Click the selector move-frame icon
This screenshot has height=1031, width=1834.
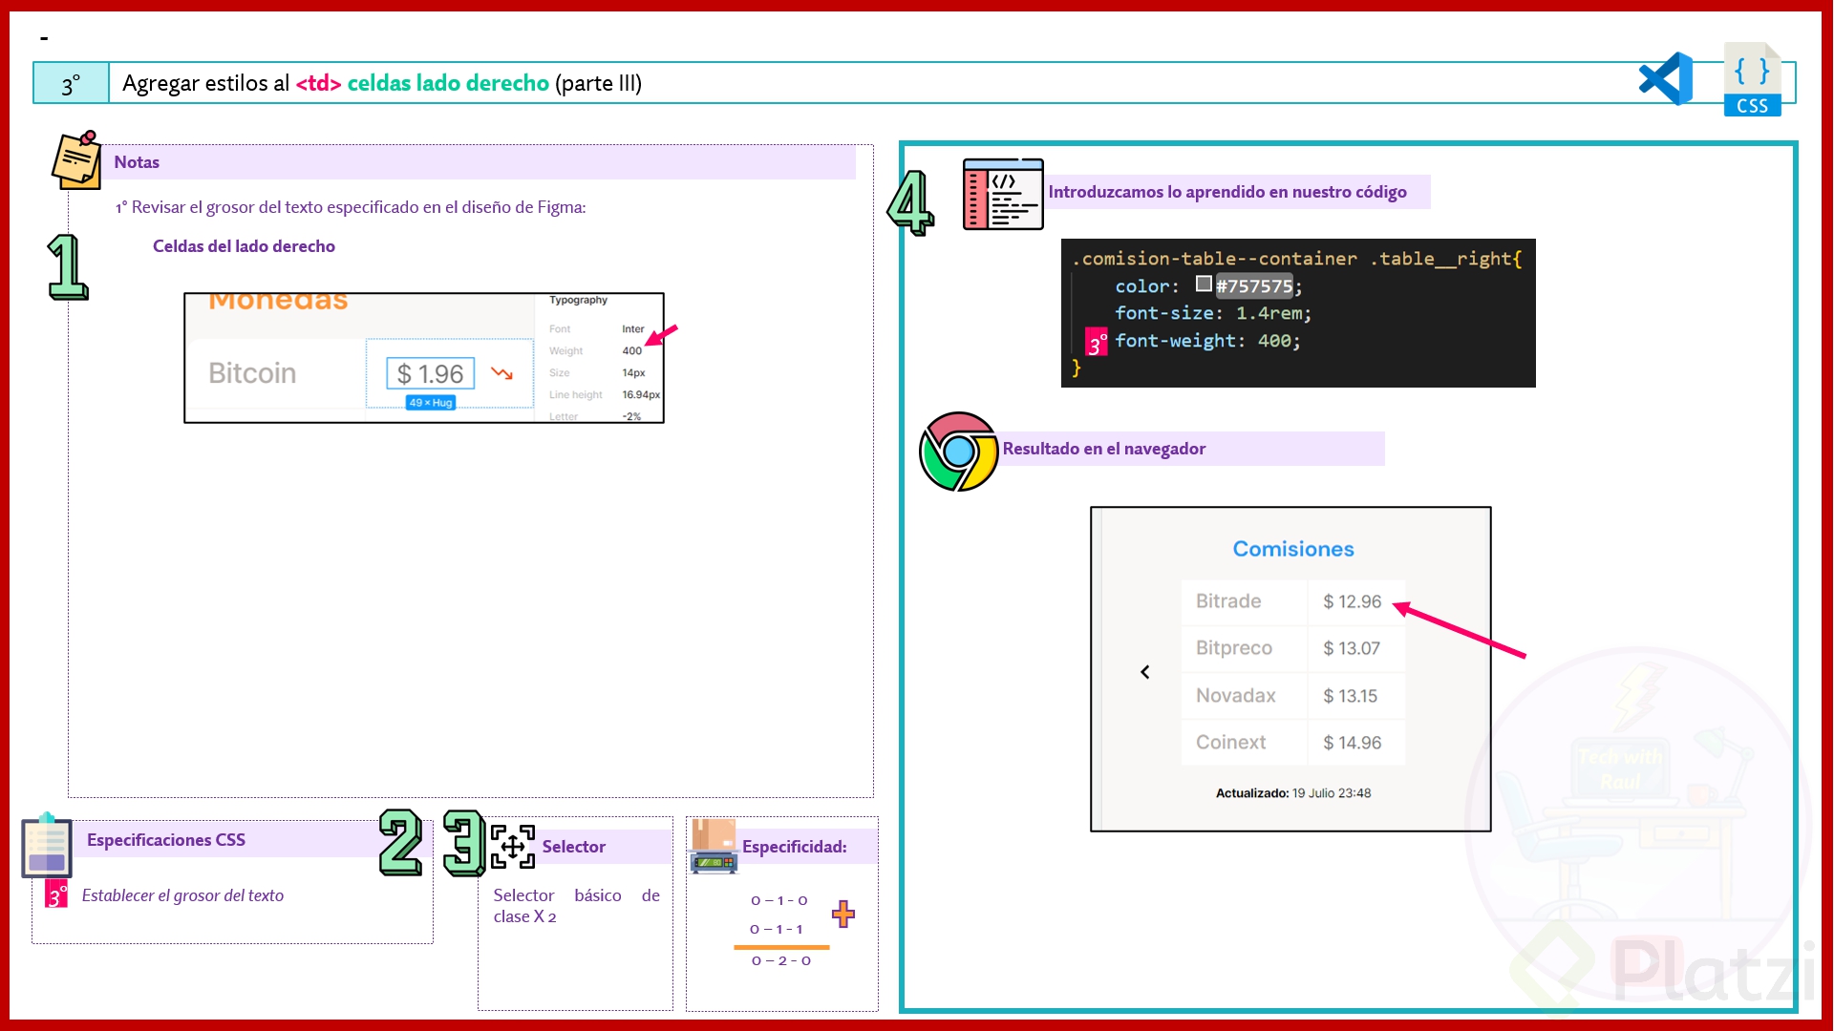(x=513, y=847)
